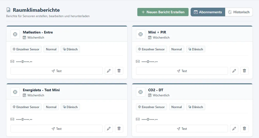Viewport: 259px width, 138px height.
Task: Delete the Møllestien - Entre report subscription
Action: coord(119,71)
